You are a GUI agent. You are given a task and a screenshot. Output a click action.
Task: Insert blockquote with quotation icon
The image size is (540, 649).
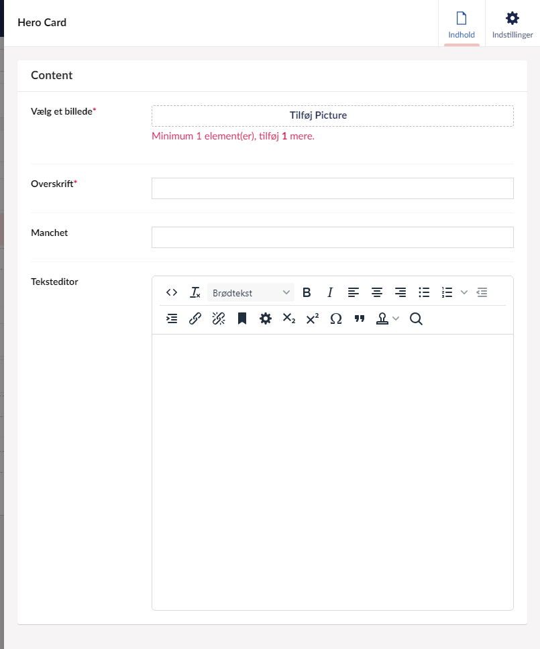(360, 319)
